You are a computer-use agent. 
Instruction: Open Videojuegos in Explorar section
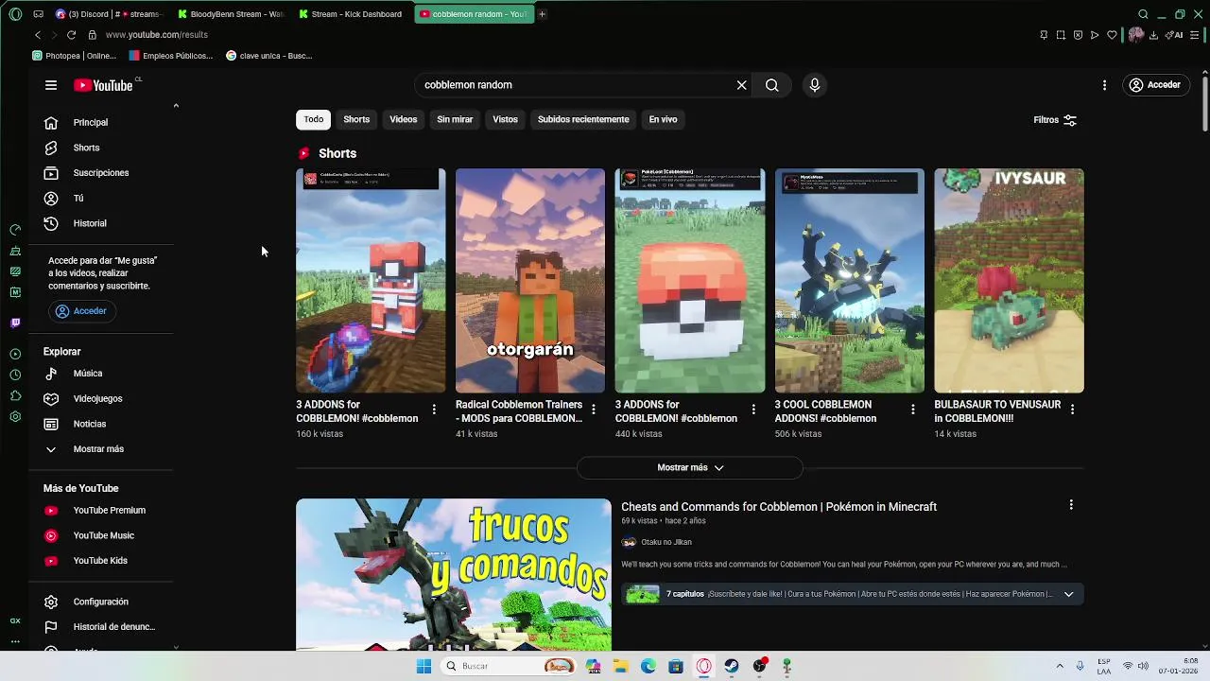coord(98,399)
